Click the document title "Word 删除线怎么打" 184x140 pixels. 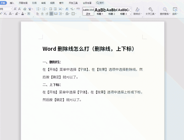click(x=66, y=49)
